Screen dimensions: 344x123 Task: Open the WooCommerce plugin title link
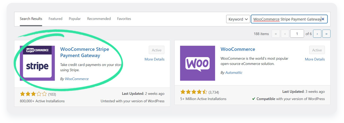[238, 49]
